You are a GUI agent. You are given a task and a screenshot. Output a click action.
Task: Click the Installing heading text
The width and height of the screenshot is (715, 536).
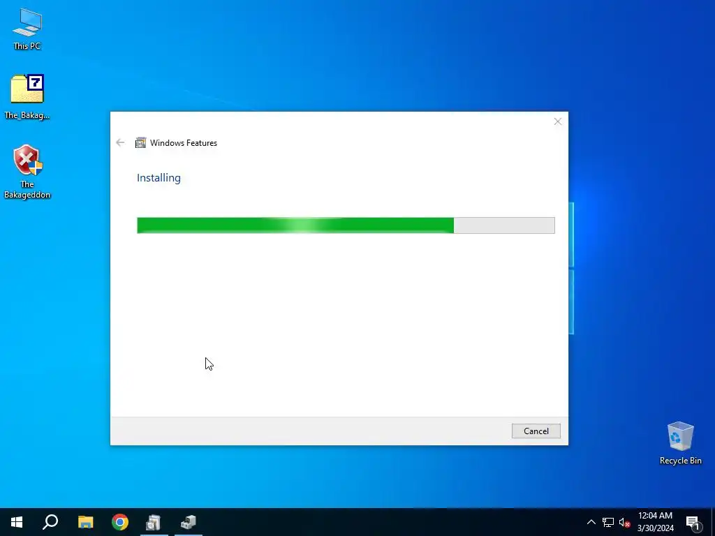pyautogui.click(x=159, y=178)
